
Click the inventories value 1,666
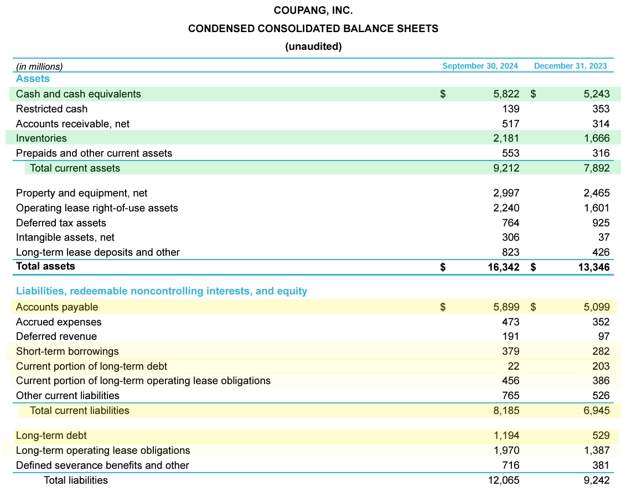597,138
